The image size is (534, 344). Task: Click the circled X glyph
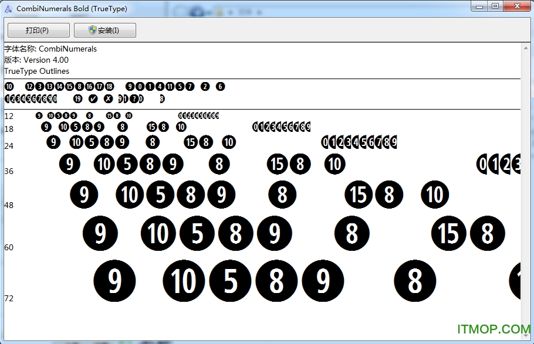[x=108, y=98]
